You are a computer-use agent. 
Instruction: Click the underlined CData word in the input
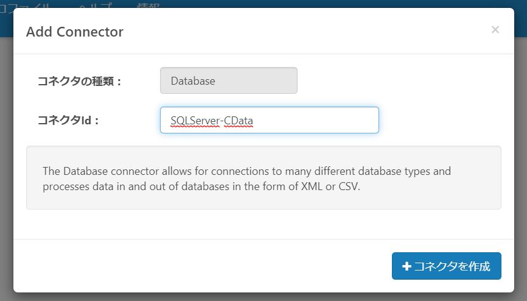coord(239,121)
